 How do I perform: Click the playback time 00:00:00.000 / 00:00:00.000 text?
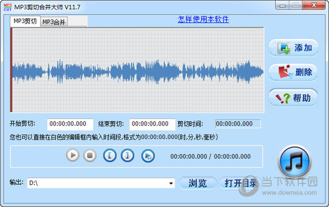211,157
